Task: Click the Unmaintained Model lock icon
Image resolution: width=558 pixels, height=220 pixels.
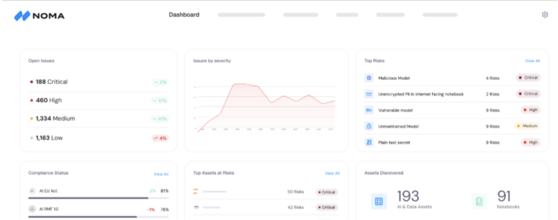Action: tap(369, 127)
